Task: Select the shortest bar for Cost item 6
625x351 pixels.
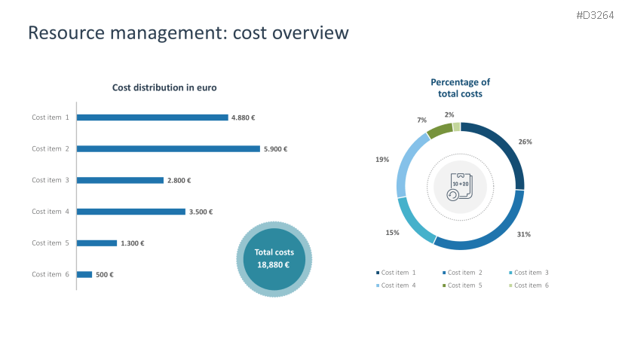Action: coord(84,275)
